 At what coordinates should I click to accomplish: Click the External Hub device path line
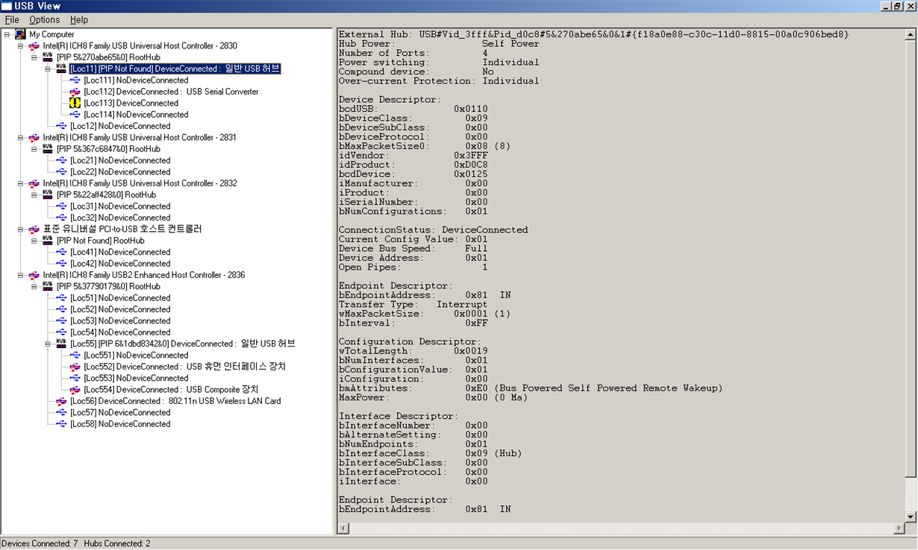593,34
